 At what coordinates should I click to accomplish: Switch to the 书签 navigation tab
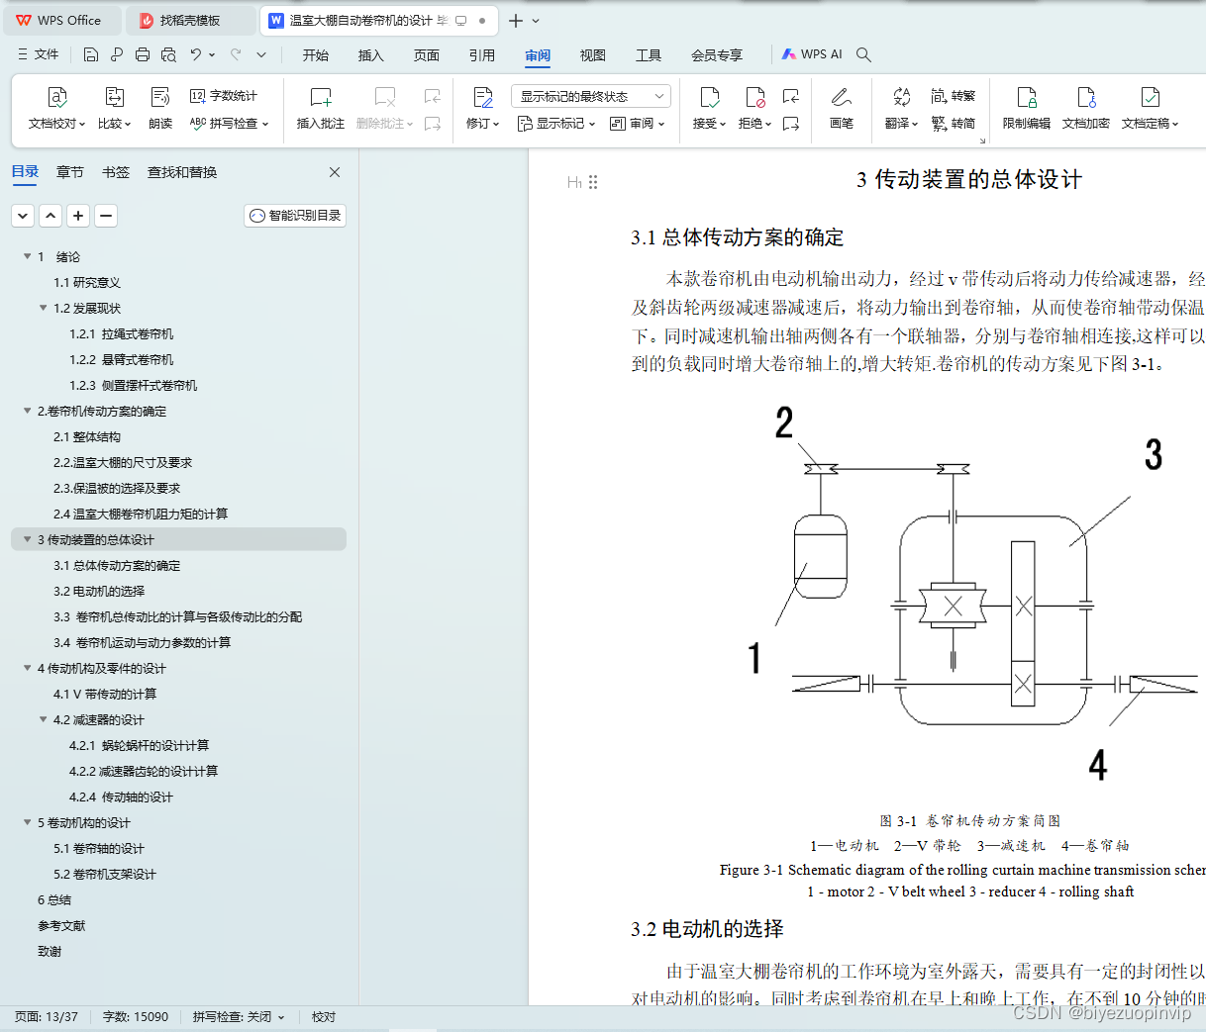[116, 172]
